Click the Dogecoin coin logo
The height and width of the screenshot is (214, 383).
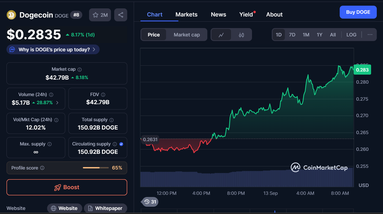11,15
